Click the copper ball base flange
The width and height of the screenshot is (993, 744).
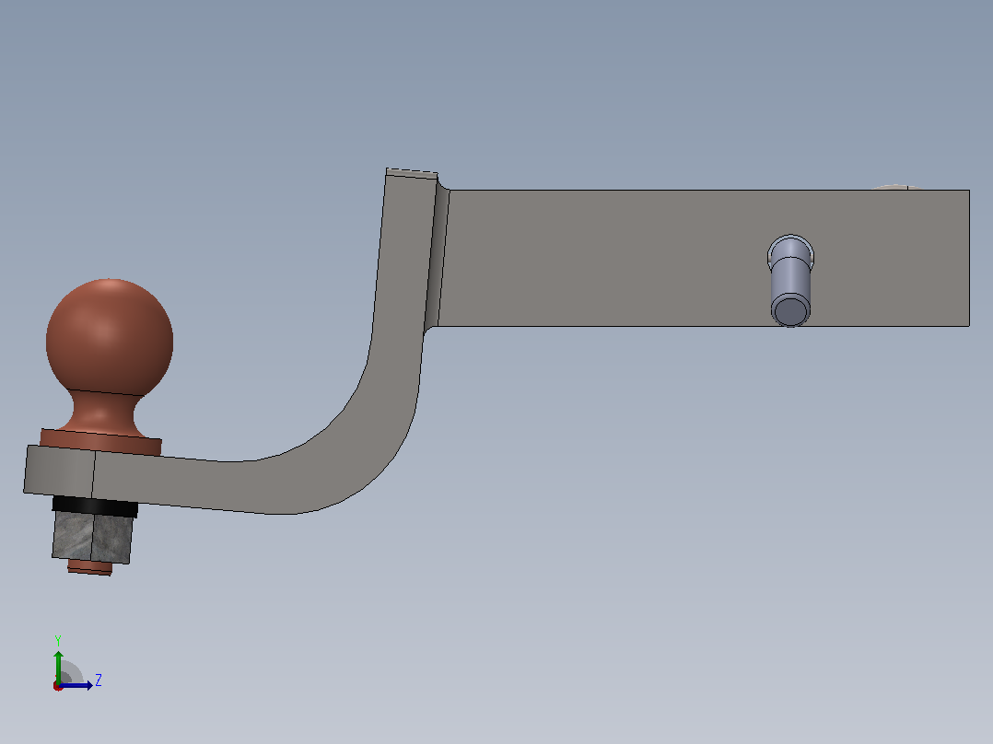tap(100, 442)
